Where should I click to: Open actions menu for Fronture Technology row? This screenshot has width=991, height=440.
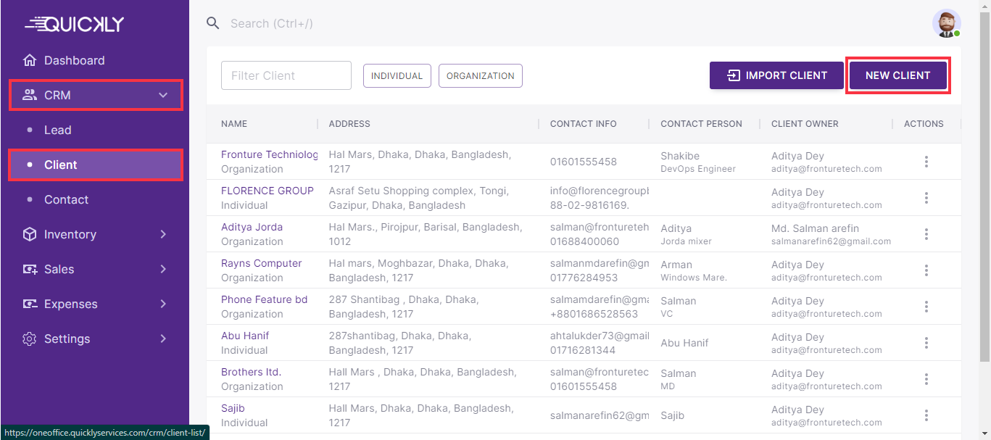click(926, 162)
